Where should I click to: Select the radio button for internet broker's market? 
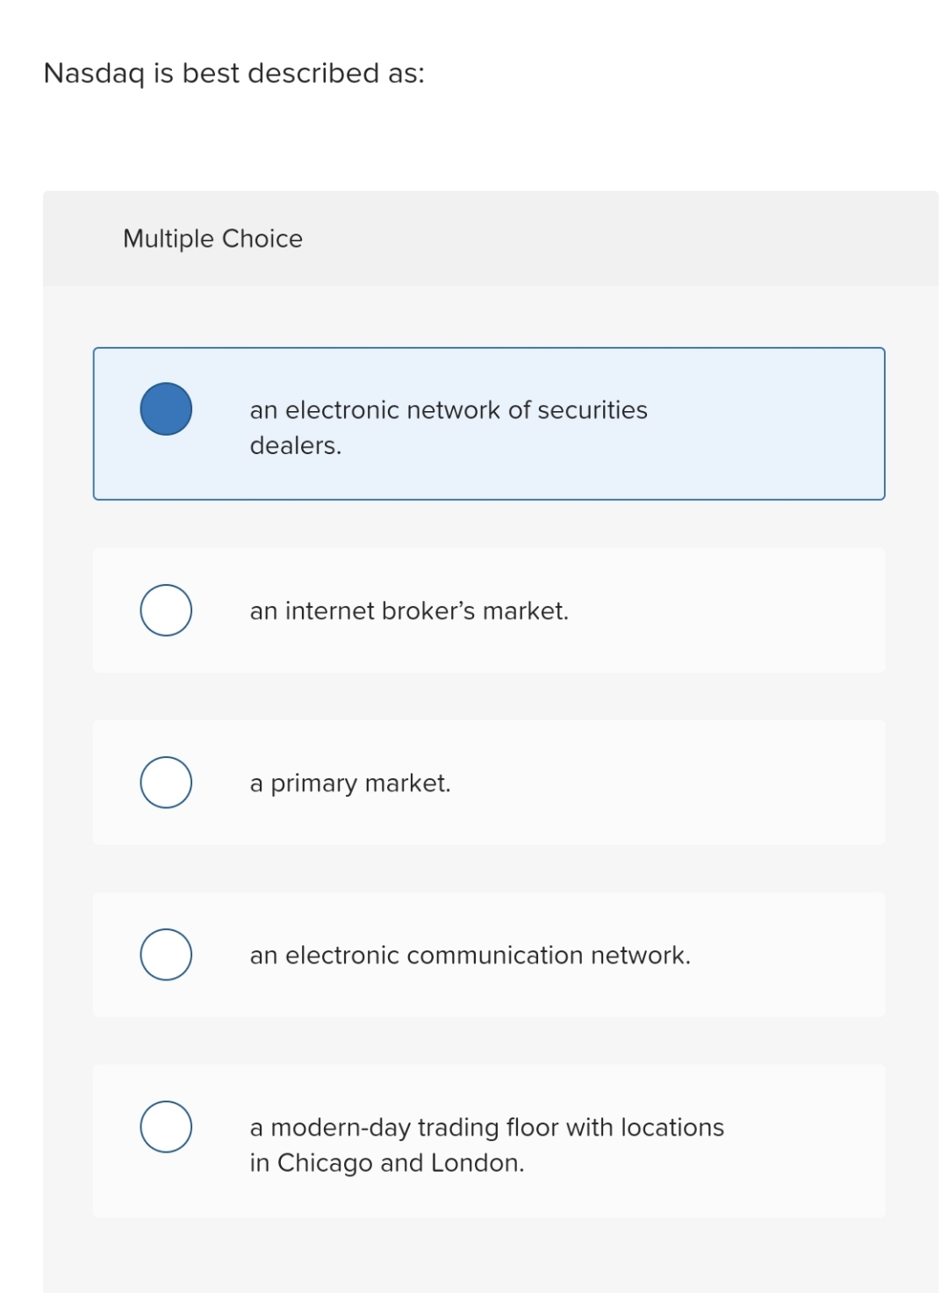click(164, 610)
